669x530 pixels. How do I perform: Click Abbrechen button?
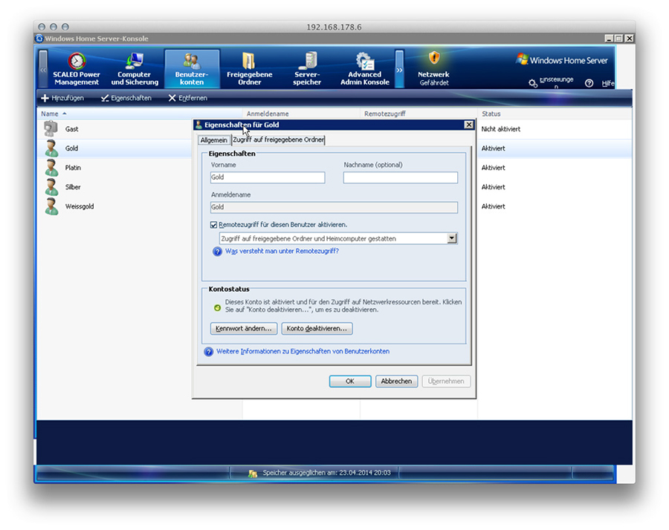click(x=396, y=381)
